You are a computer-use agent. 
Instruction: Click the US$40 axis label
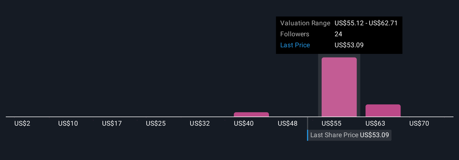point(244,123)
